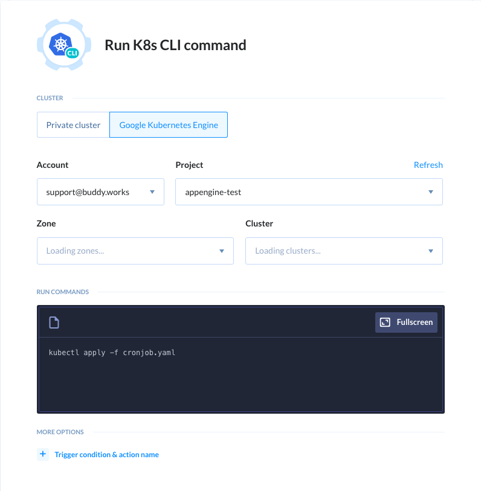Expand the Zone dropdown
The width and height of the screenshot is (481, 491).
[135, 251]
